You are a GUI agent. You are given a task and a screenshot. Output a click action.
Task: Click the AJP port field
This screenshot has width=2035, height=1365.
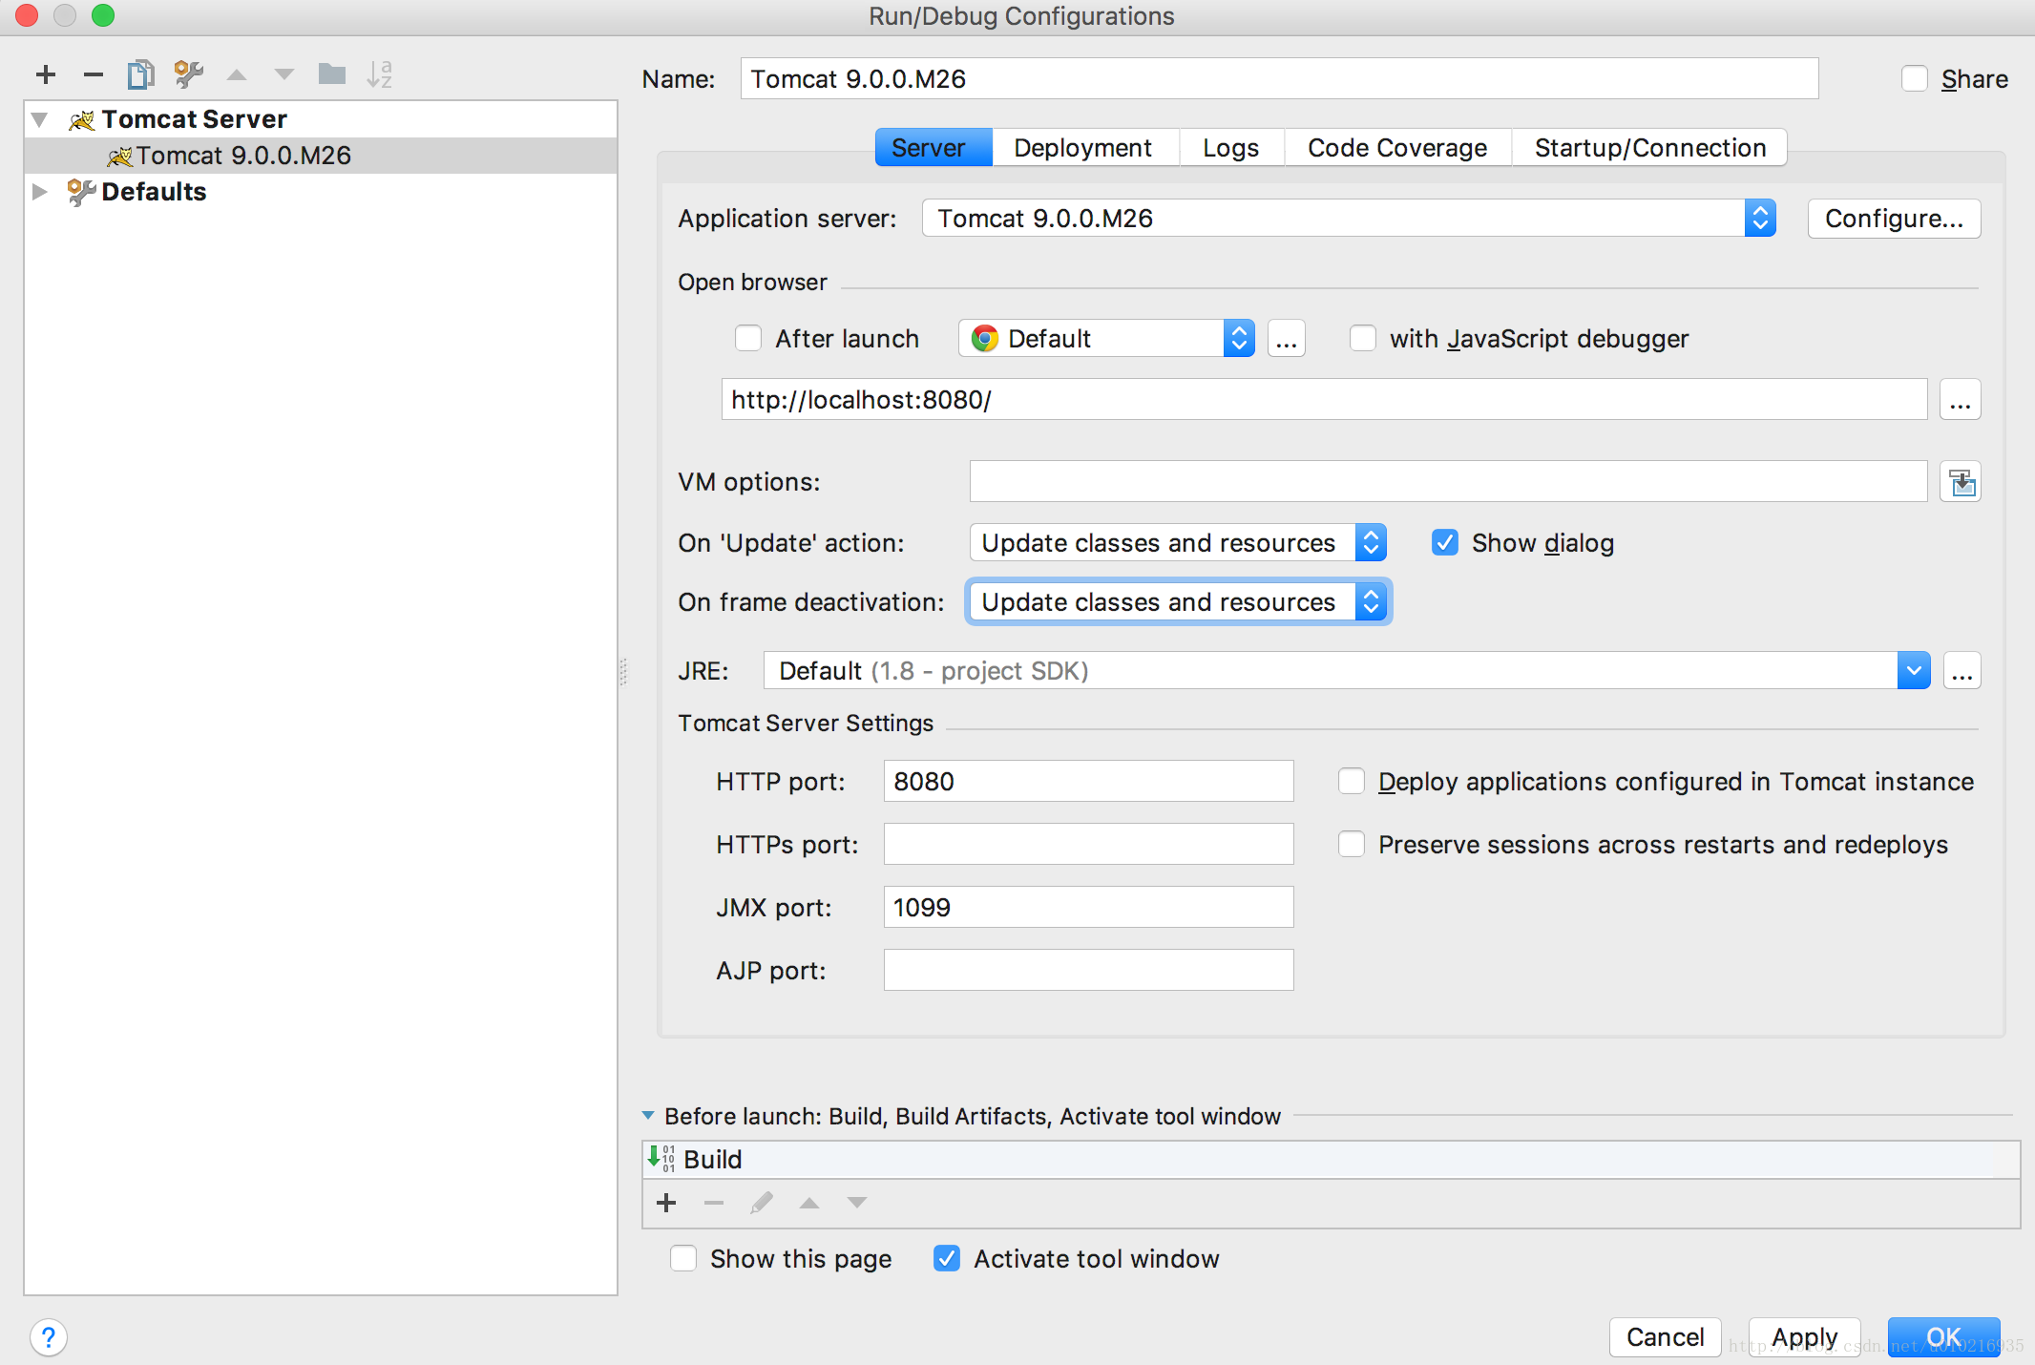[x=1088, y=971]
